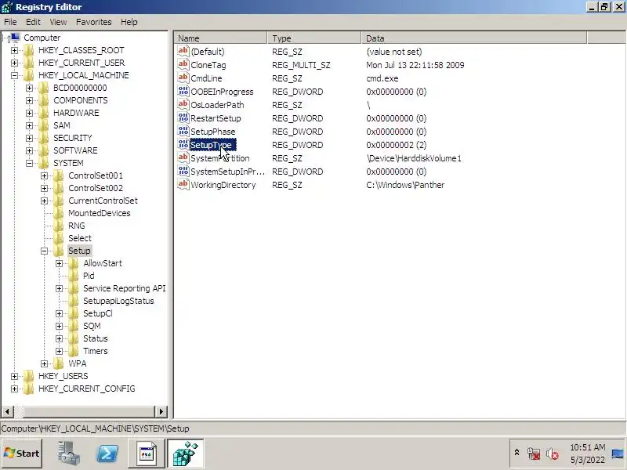Click the string icon beside SystemPartition

pyautogui.click(x=183, y=158)
